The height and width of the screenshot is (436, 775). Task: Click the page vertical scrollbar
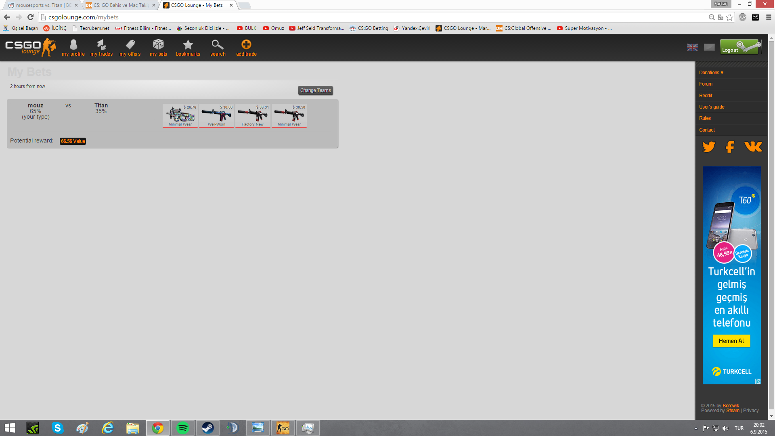point(771,225)
